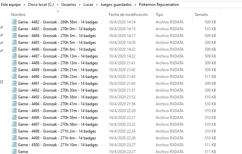Select file name Game - 4490 - Gronzak - 270h 23m
This screenshot has height=154, width=242.
coord(58,77)
